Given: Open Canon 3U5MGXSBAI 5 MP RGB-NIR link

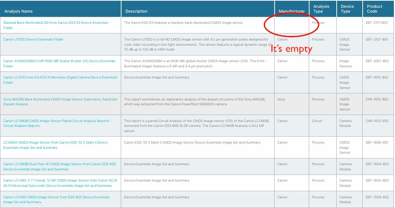Looking at the screenshot, I should 59,64.
